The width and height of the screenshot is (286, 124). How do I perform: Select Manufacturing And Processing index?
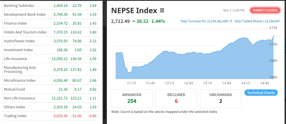point(20,69)
